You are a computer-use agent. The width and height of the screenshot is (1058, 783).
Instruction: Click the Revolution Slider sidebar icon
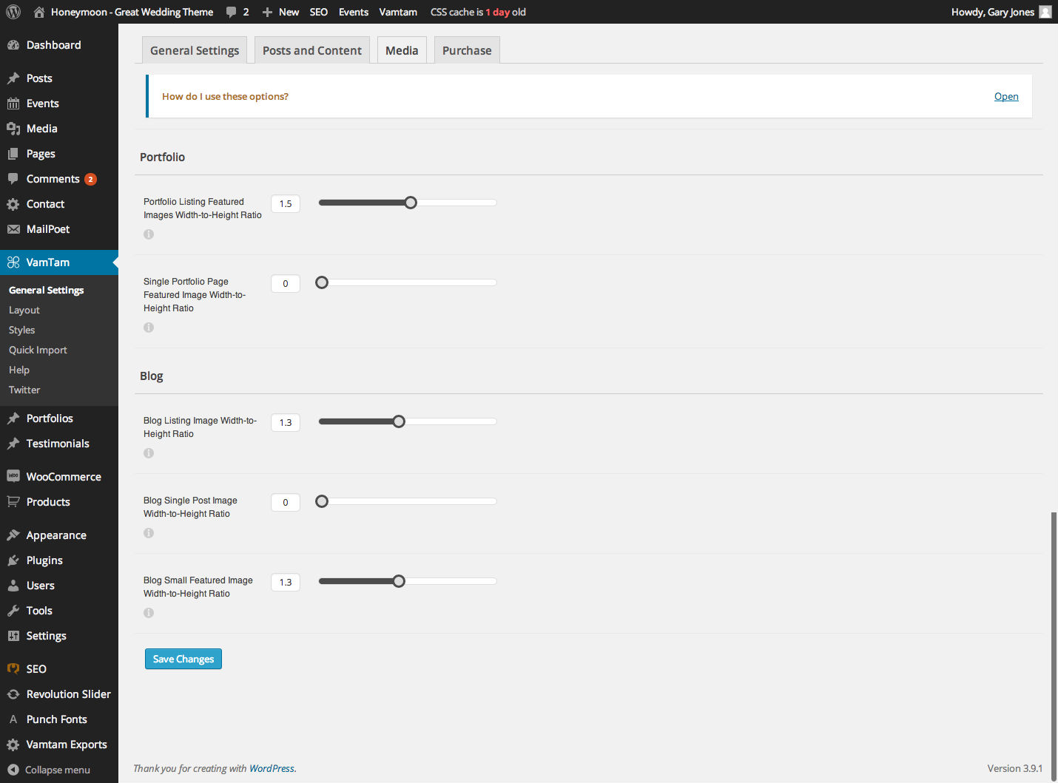click(x=13, y=694)
